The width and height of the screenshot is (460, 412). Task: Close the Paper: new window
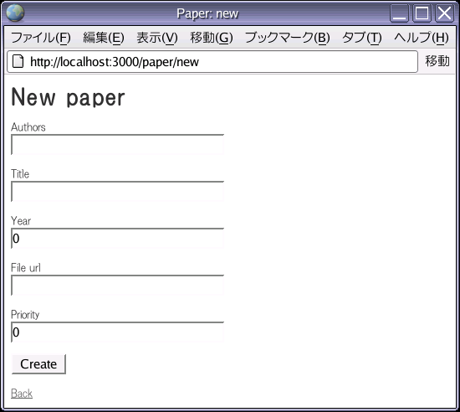(444, 13)
